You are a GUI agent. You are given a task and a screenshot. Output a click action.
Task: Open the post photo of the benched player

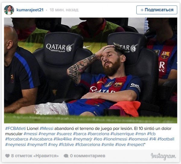(91, 70)
